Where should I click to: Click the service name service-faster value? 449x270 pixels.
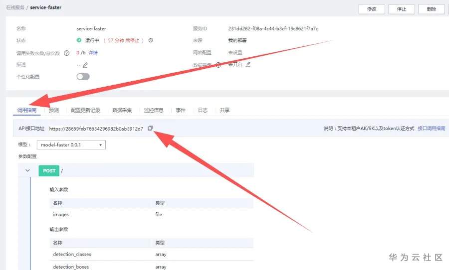click(91, 28)
